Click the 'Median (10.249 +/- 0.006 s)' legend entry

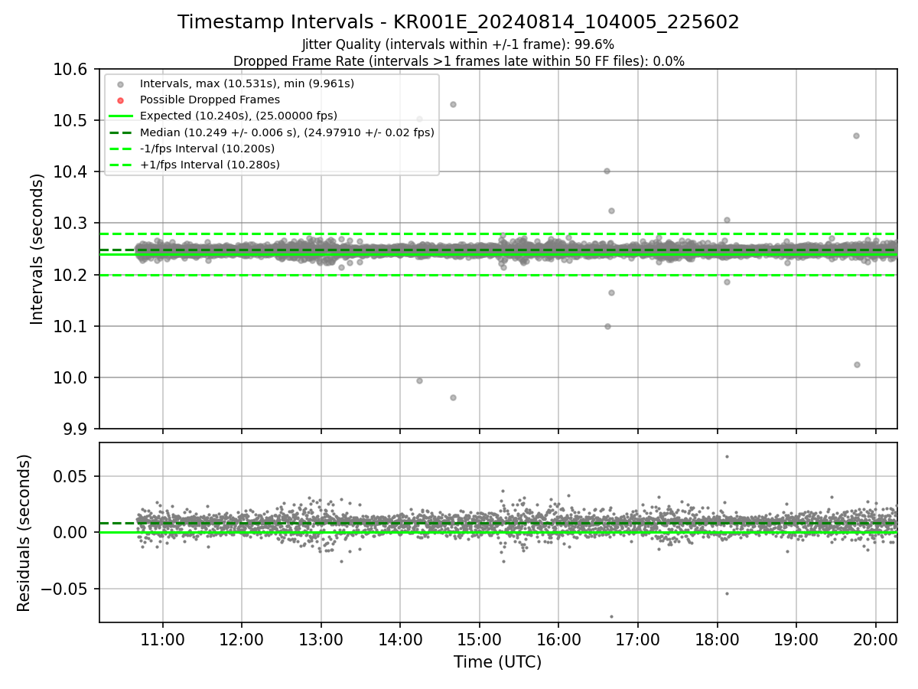pyautogui.click(x=287, y=132)
